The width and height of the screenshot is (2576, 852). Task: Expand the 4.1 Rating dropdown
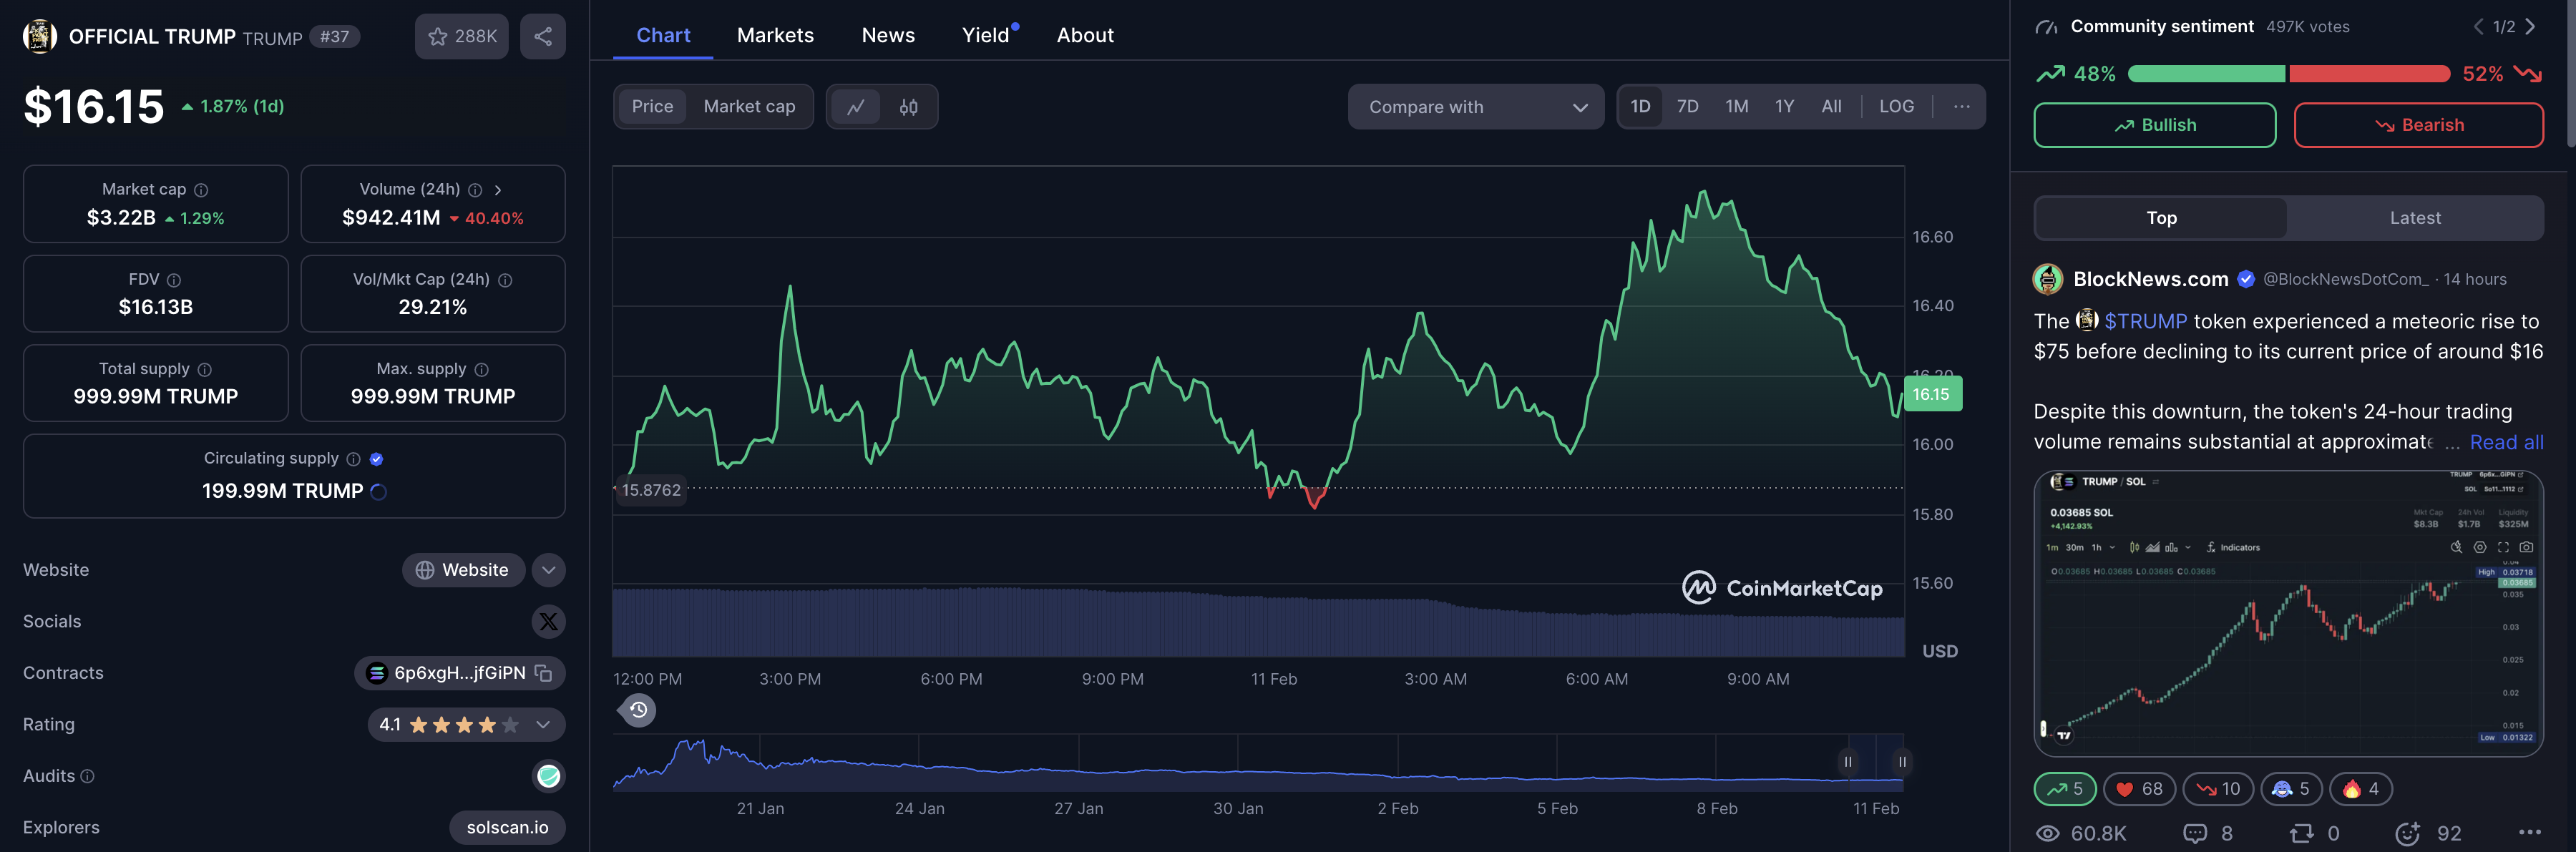pos(466,725)
